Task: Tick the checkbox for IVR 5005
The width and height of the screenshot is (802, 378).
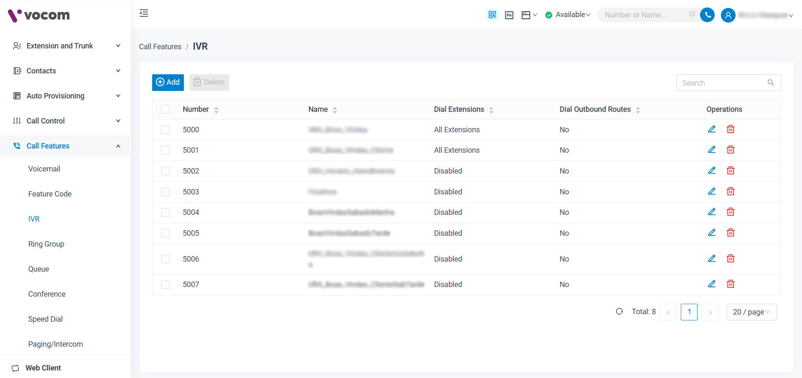Action: tap(165, 233)
